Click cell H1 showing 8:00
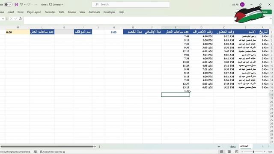The width and height of the screenshot is (274, 154). (114, 32)
